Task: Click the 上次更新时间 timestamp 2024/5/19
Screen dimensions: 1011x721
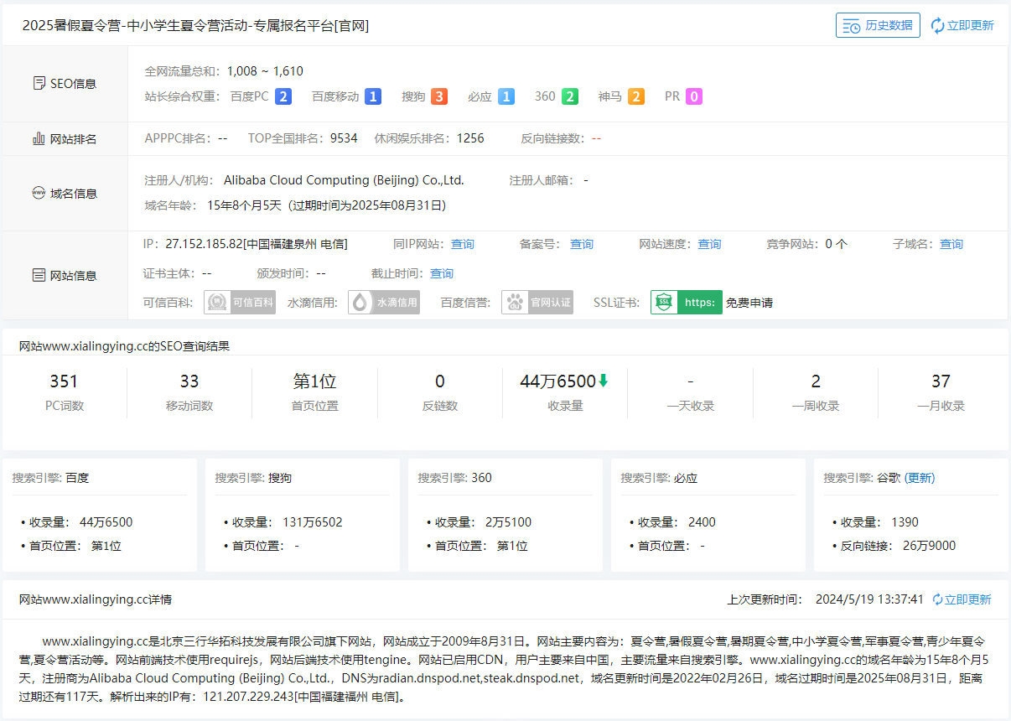Action: 869,599
